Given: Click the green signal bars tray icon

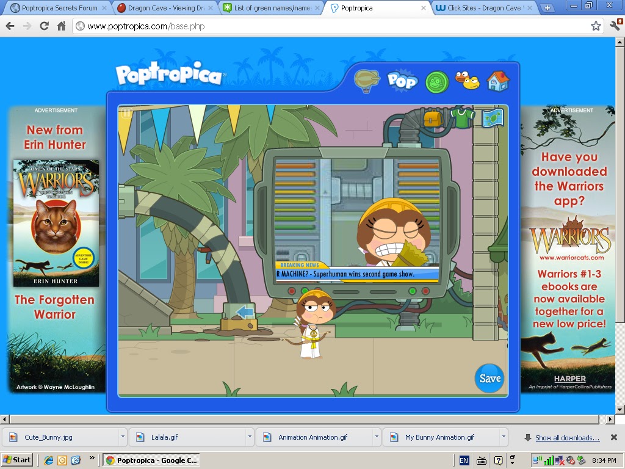Looking at the screenshot, I should 549,460.
